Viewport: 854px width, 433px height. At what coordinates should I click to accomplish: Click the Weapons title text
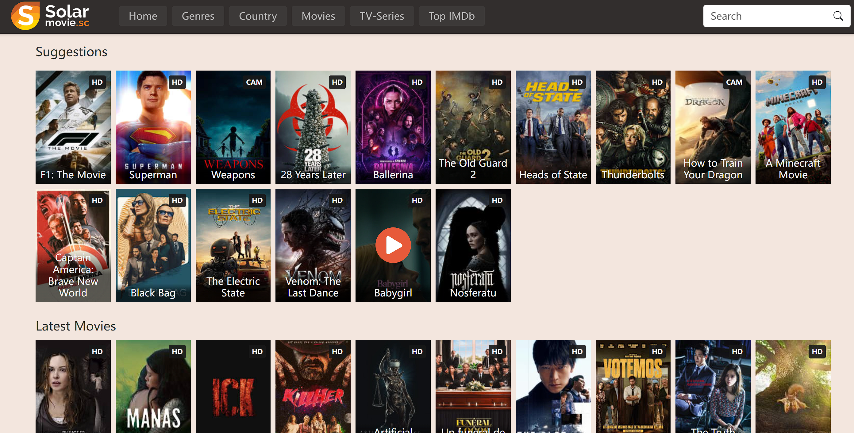(233, 175)
